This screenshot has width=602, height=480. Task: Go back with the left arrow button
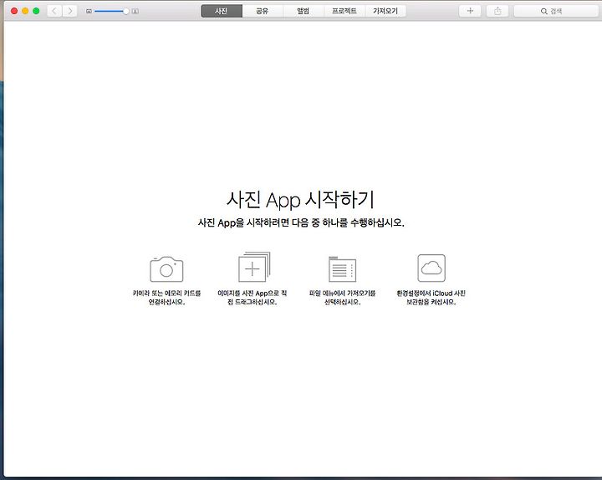(54, 11)
